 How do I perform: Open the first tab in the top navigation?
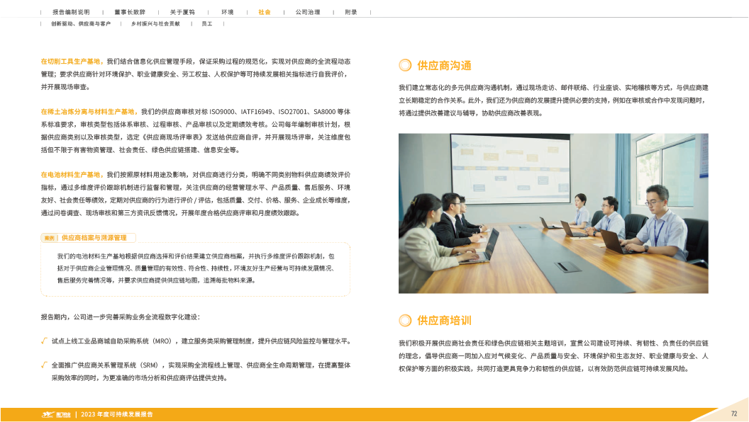[x=70, y=13]
